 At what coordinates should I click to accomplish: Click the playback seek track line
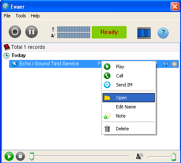pos(82,156)
